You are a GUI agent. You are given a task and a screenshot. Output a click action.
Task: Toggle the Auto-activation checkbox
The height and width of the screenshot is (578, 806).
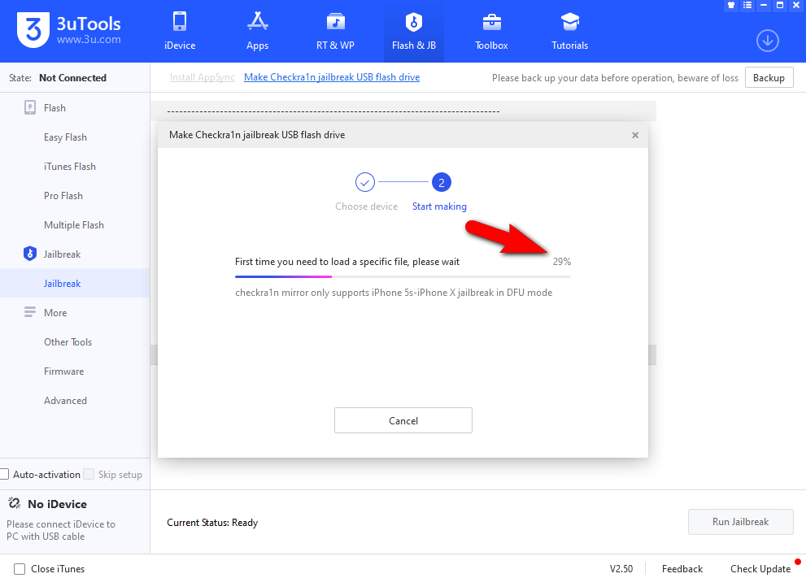click(x=4, y=474)
